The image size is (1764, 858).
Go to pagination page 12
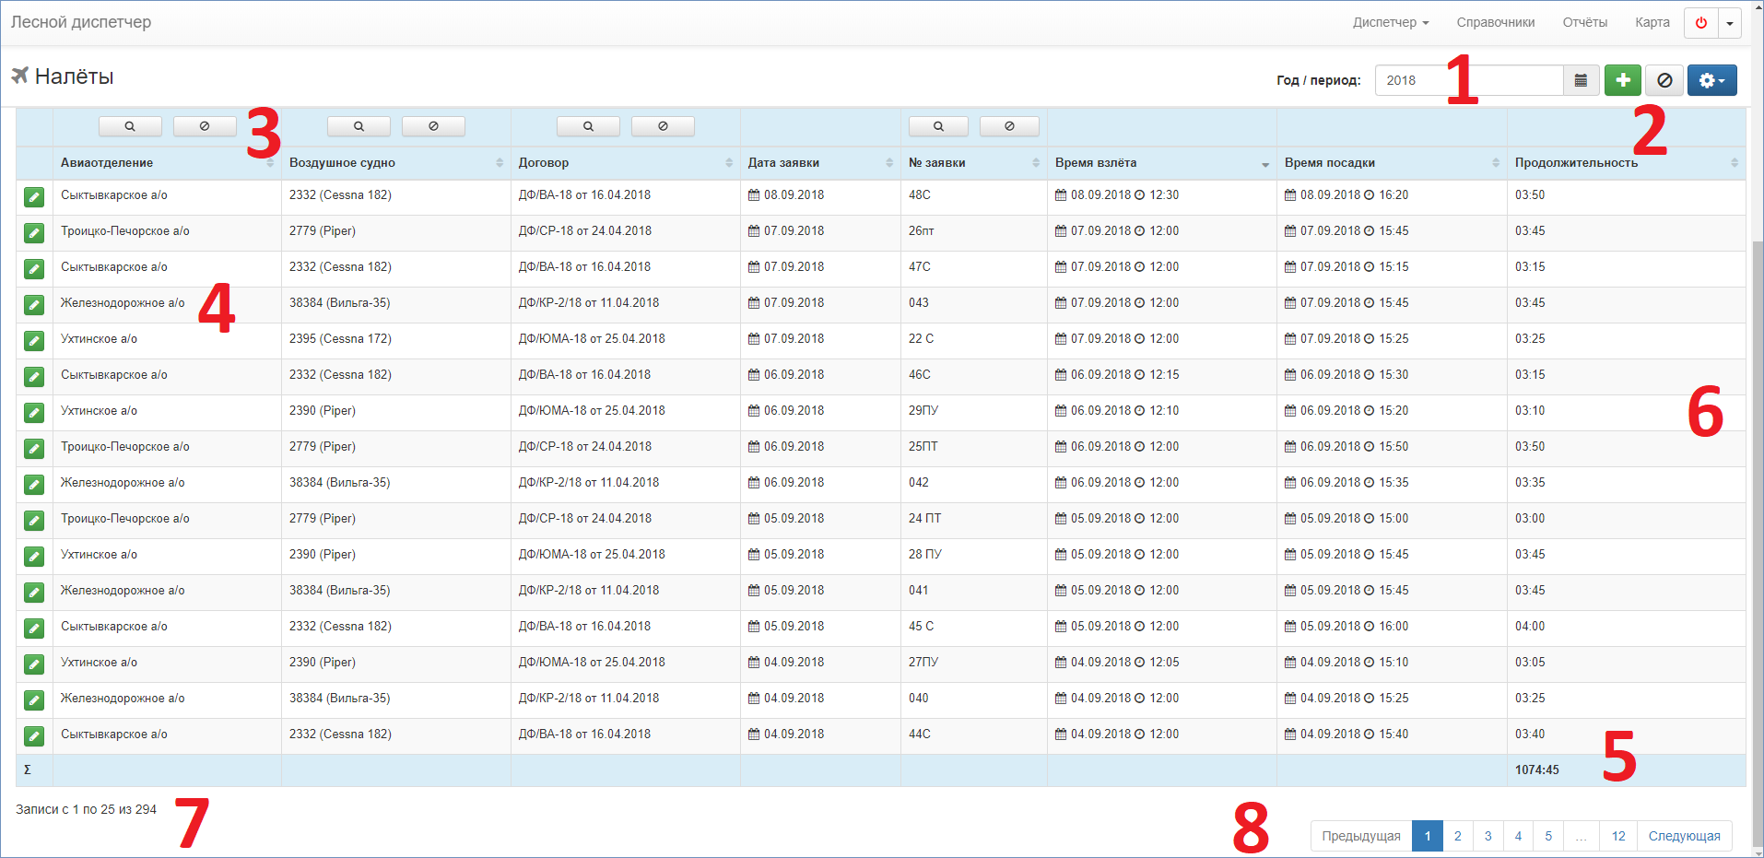[x=1618, y=836]
